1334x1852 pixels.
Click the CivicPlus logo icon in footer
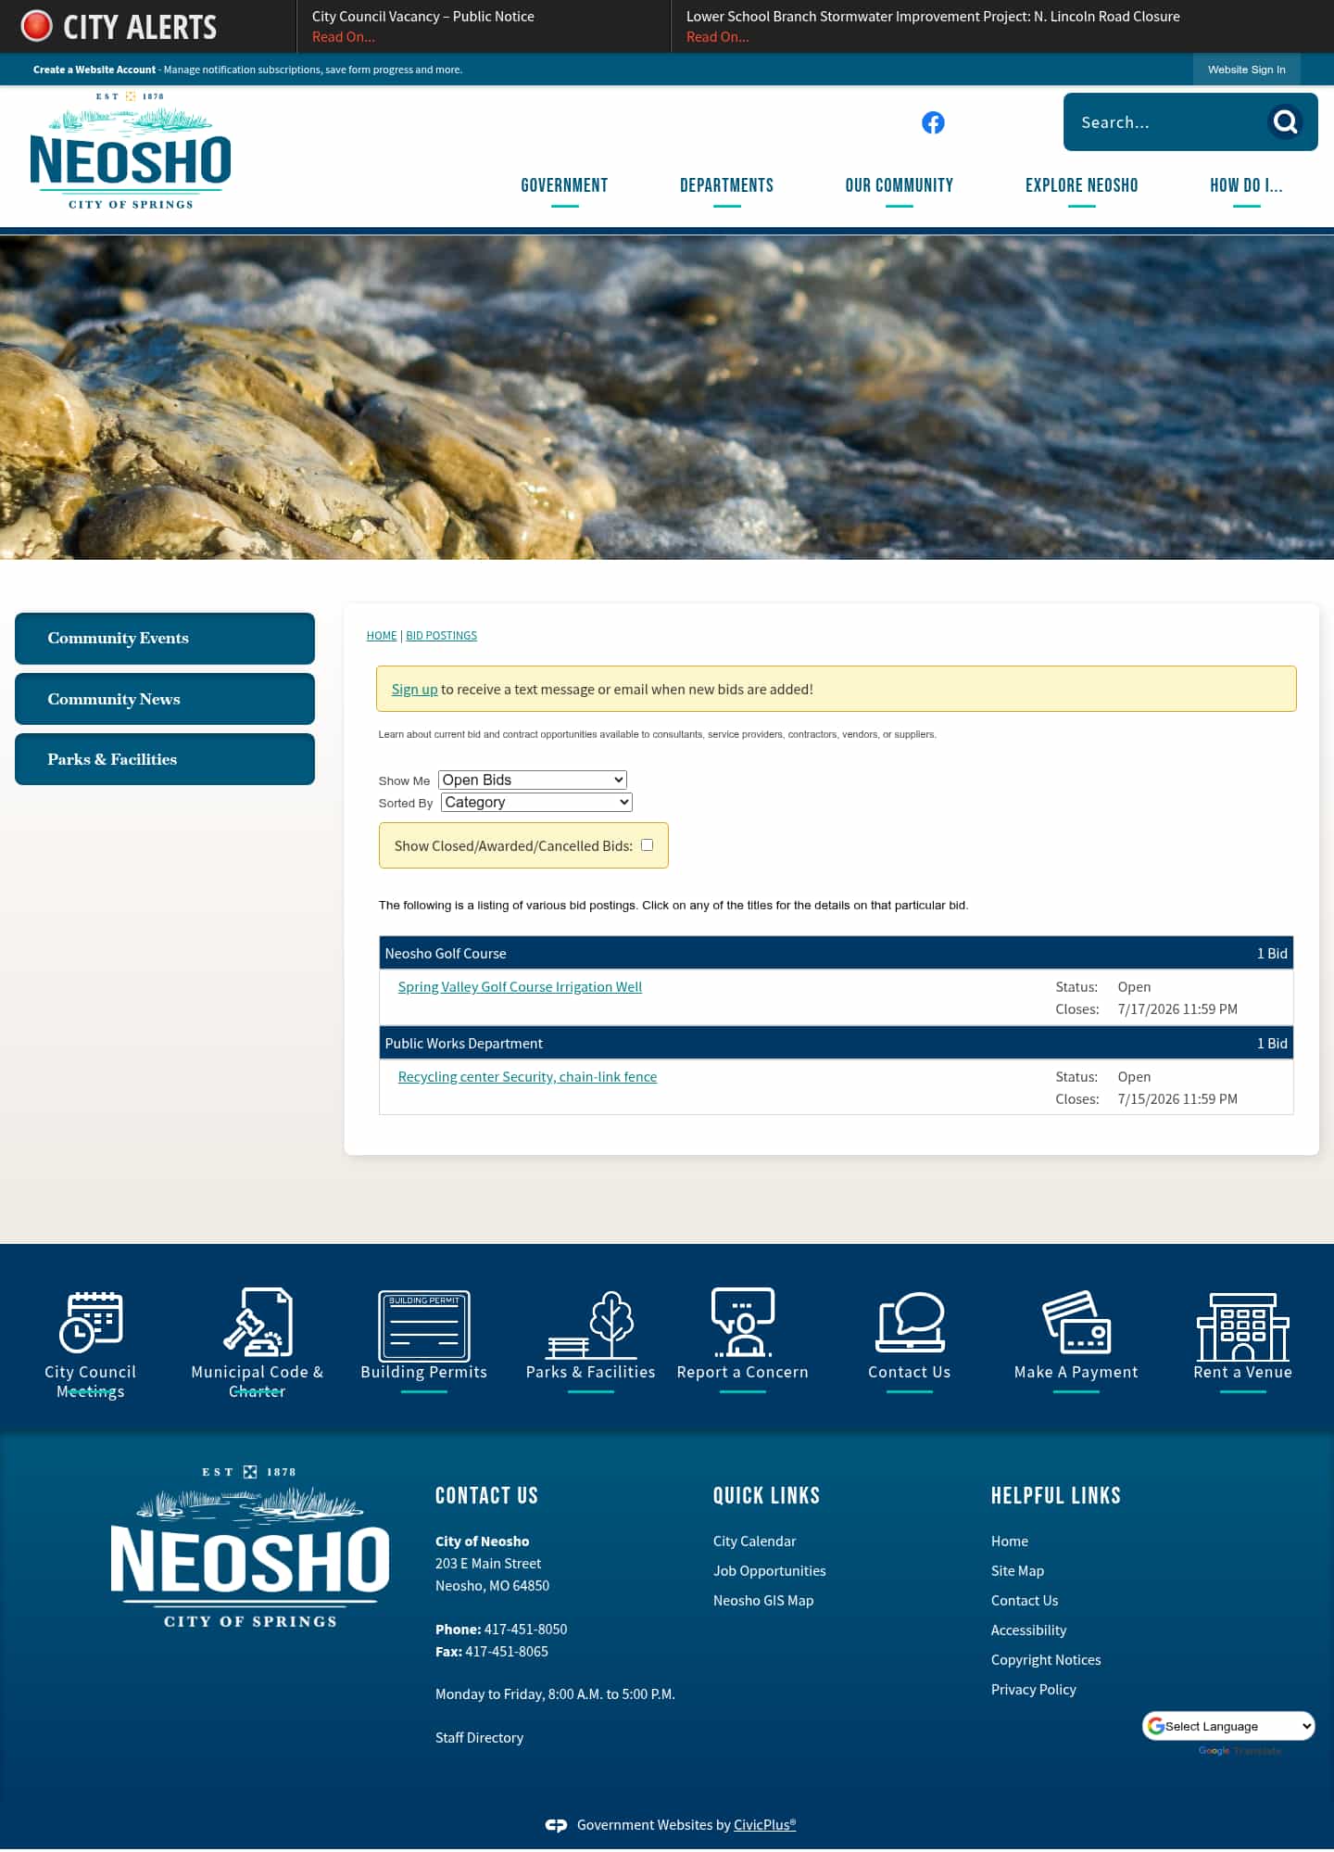click(556, 1825)
